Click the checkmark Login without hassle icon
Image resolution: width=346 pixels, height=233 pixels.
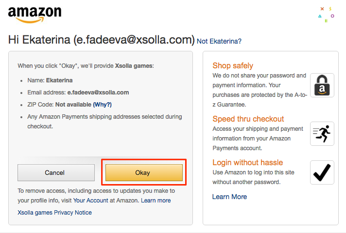(322, 172)
